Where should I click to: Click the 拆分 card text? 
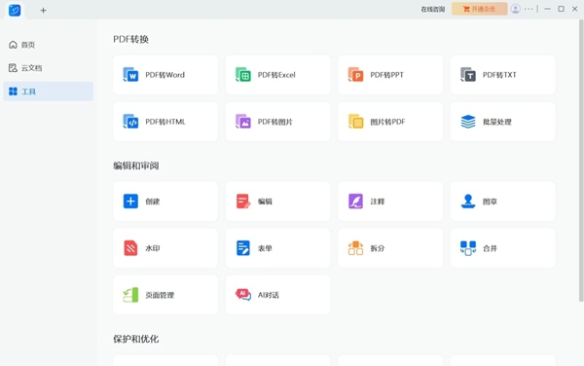click(x=378, y=248)
